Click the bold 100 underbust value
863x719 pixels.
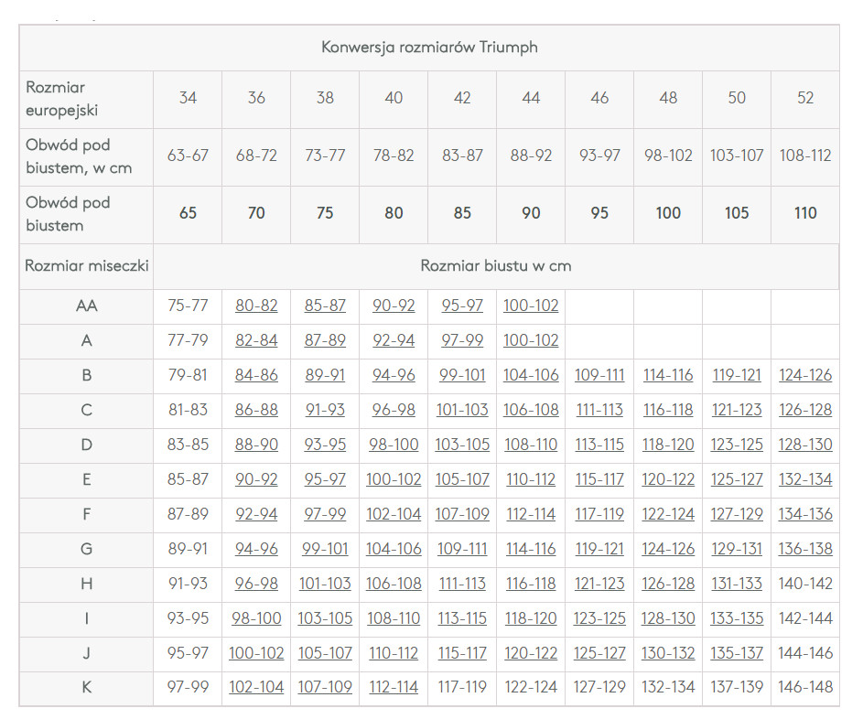[668, 213]
